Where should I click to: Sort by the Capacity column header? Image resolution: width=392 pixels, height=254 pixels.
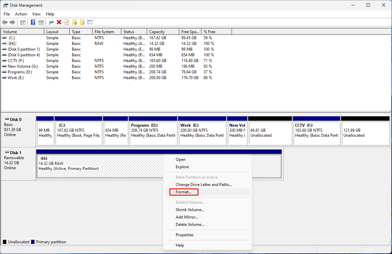[x=163, y=32]
